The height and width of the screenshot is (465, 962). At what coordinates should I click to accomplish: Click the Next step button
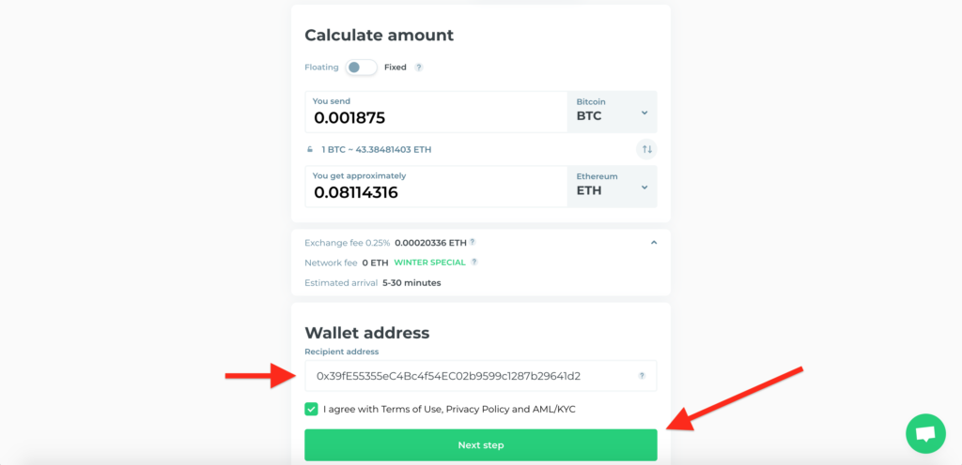[480, 444]
